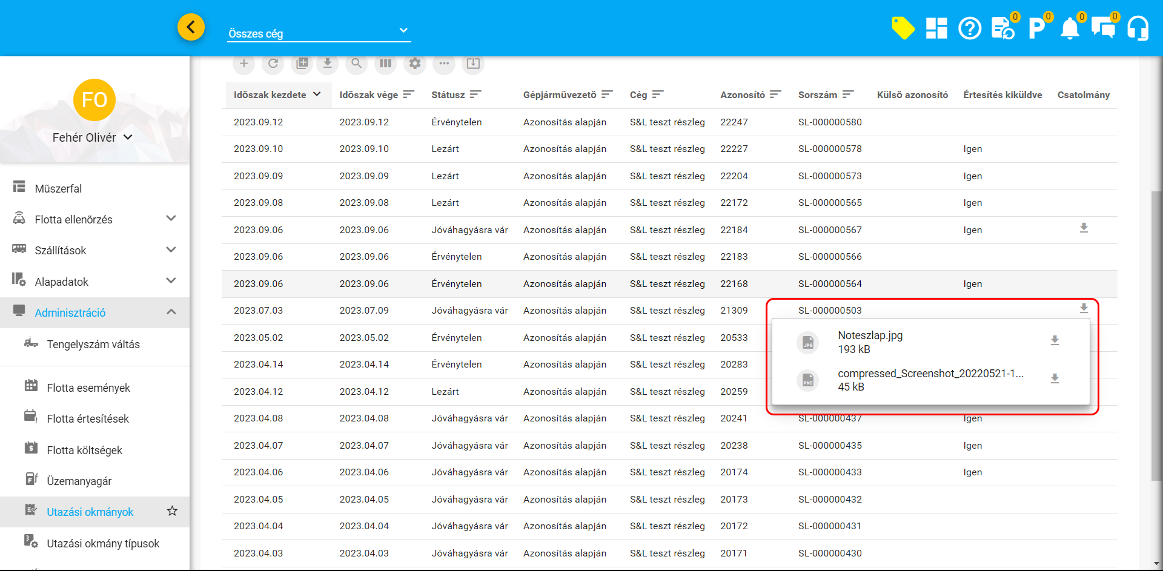Open table search magnifier icon
This screenshot has height=571, width=1163.
click(357, 64)
